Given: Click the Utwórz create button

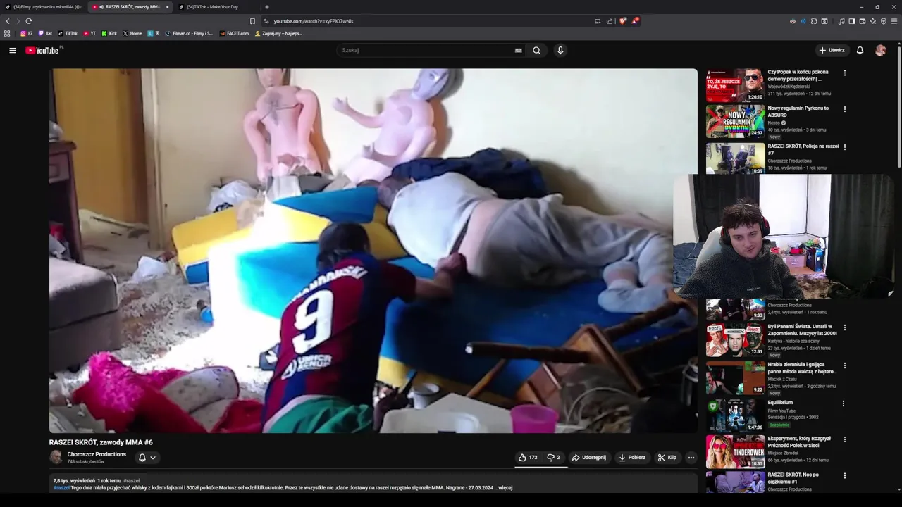Looking at the screenshot, I should [832, 50].
